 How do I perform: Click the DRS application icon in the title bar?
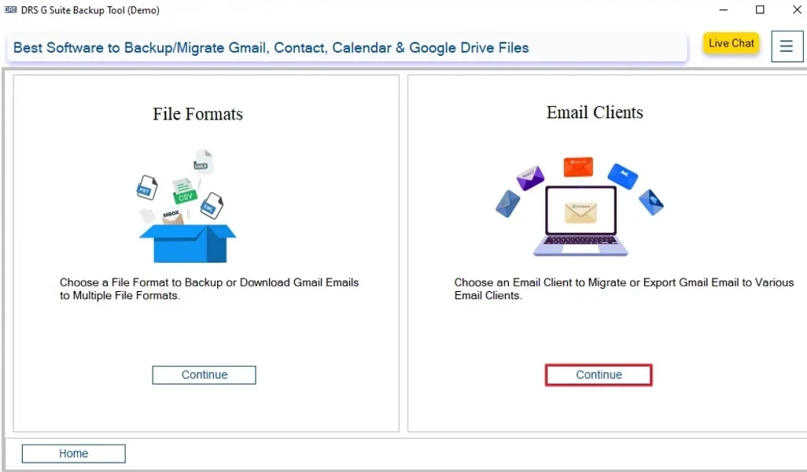click(9, 9)
